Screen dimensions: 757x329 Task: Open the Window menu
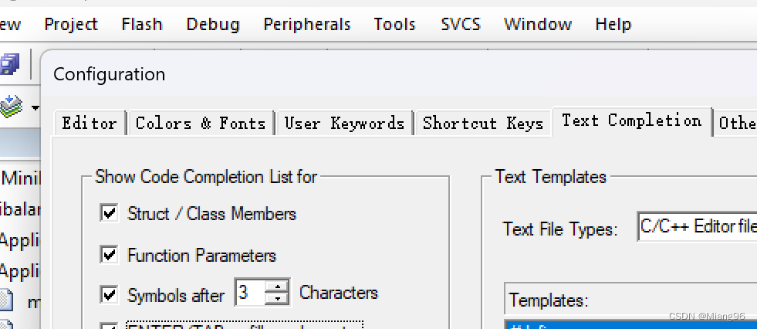538,24
